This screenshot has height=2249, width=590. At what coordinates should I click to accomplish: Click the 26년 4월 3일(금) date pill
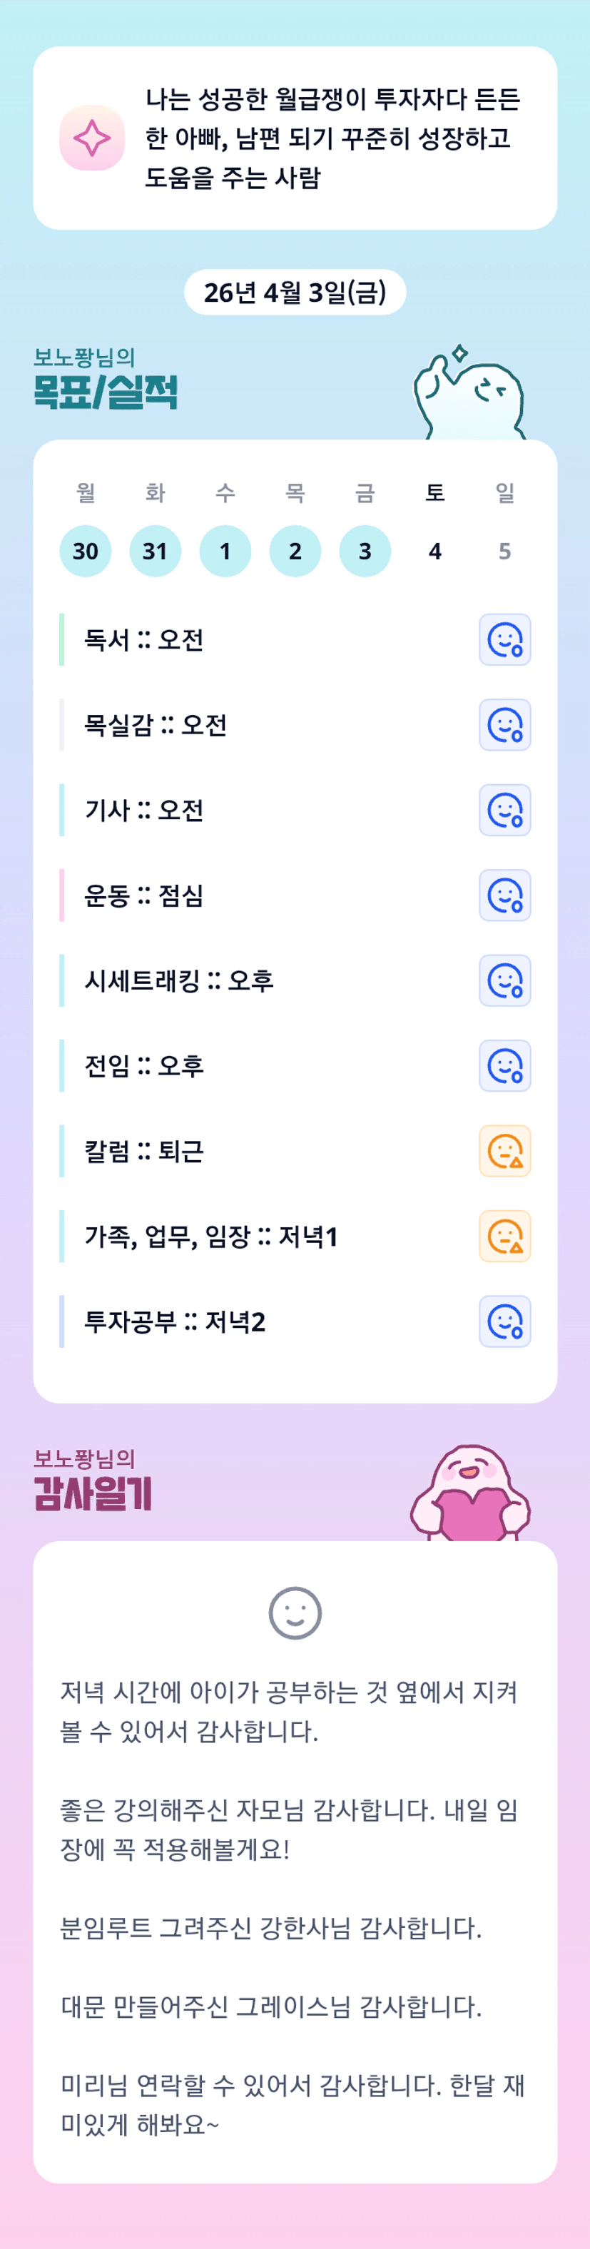pyautogui.click(x=295, y=293)
